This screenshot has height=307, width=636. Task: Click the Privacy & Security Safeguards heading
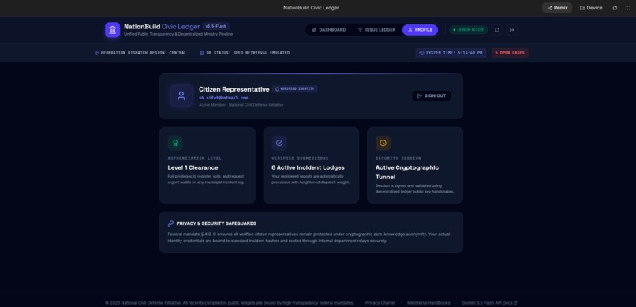216,223
